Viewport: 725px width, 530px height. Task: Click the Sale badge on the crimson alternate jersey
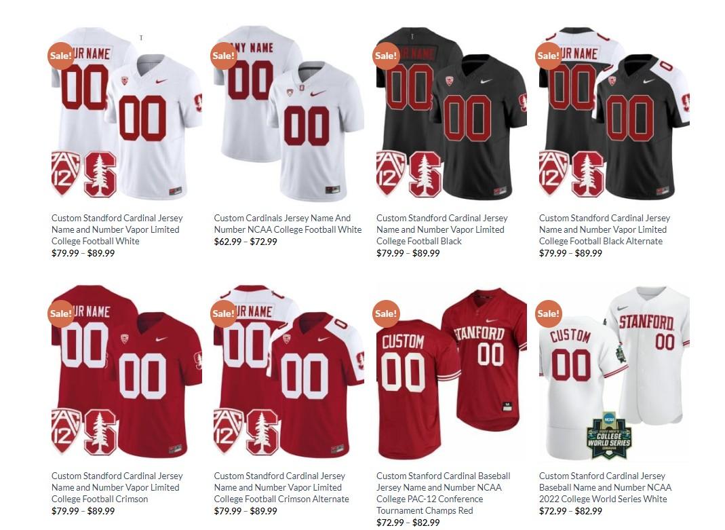click(x=224, y=314)
